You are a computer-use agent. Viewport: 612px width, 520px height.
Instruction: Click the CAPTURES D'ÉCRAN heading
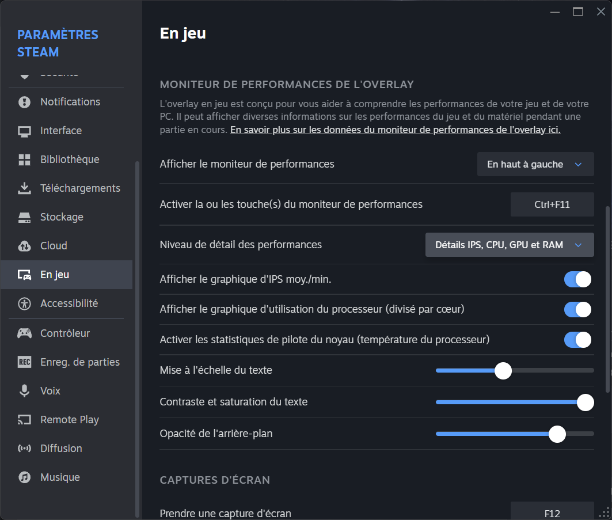(x=215, y=480)
